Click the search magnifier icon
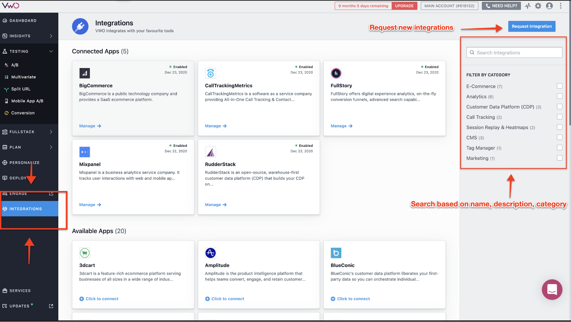Screen dimensions: 571x322 pyautogui.click(x=472, y=52)
